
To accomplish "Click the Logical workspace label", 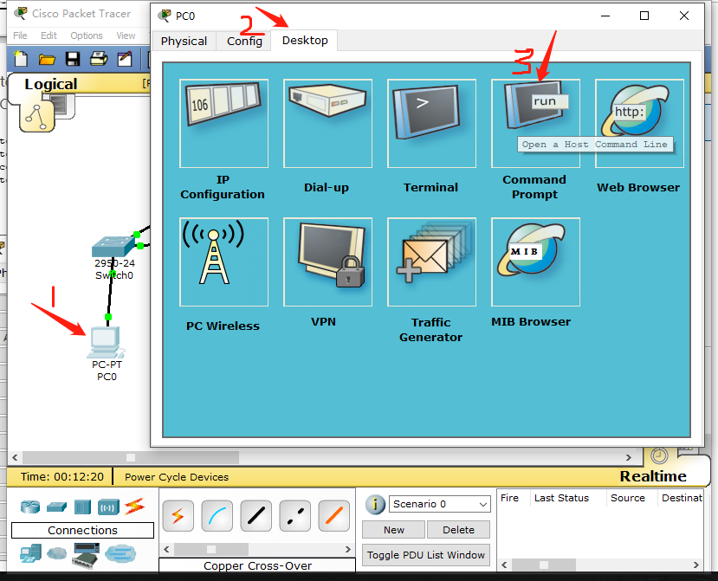I will (51, 84).
